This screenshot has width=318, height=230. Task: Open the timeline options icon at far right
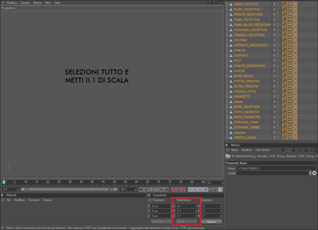pyautogui.click(x=221, y=189)
